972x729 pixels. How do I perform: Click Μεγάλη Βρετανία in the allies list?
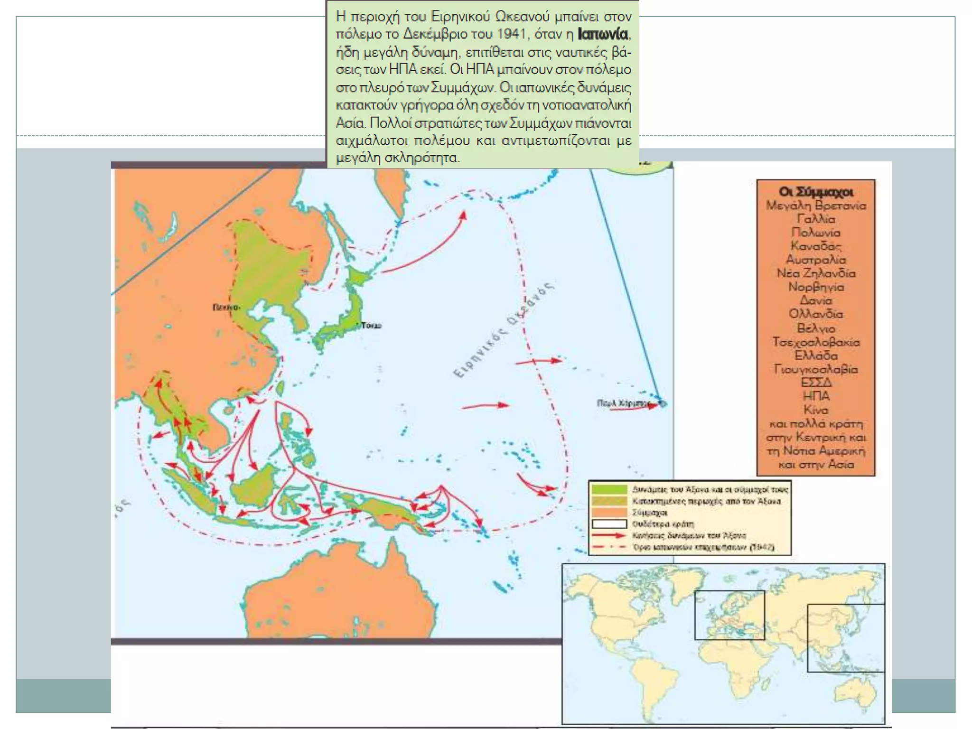coord(815,206)
